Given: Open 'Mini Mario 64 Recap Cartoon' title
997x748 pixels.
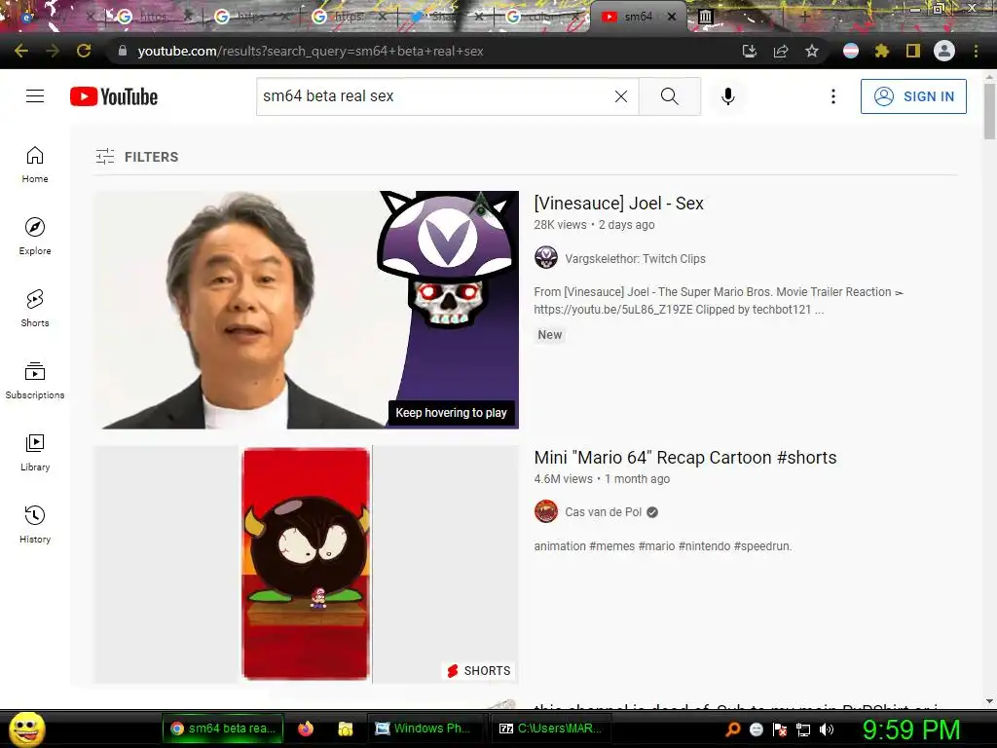Looking at the screenshot, I should (684, 458).
